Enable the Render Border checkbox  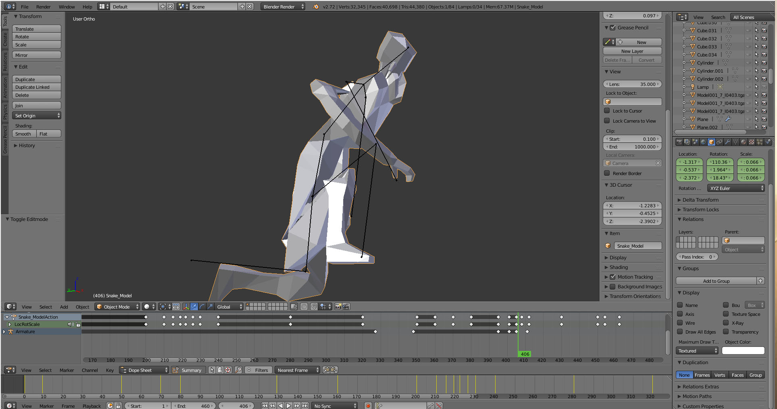point(607,173)
